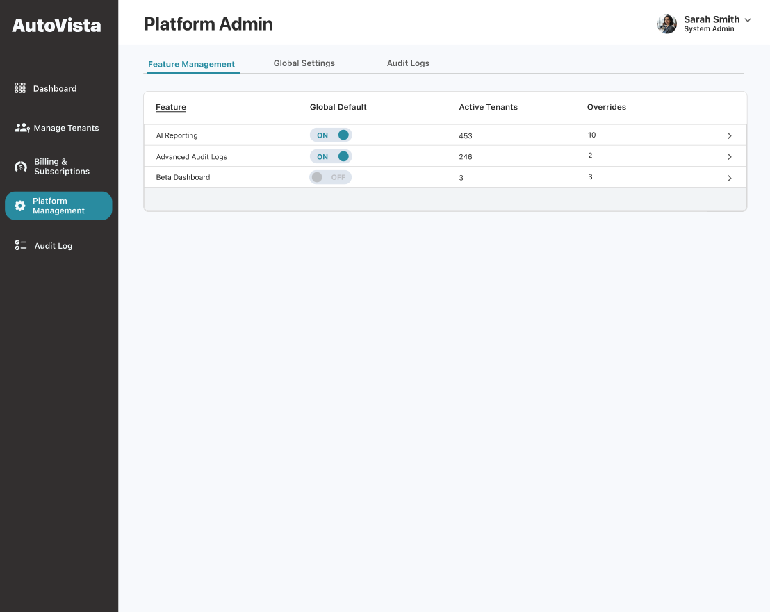Enable the Beta Dashboard global default
The image size is (770, 612).
331,177
